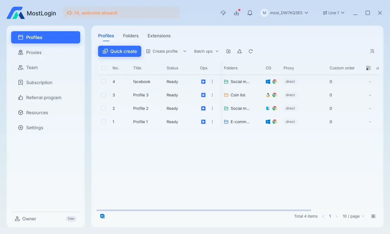
Task: Click the Custom order column header
Action: 342,68
